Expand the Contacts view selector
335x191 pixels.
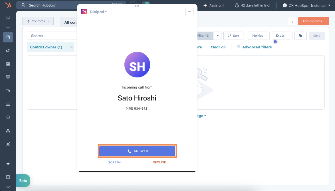(x=38, y=21)
